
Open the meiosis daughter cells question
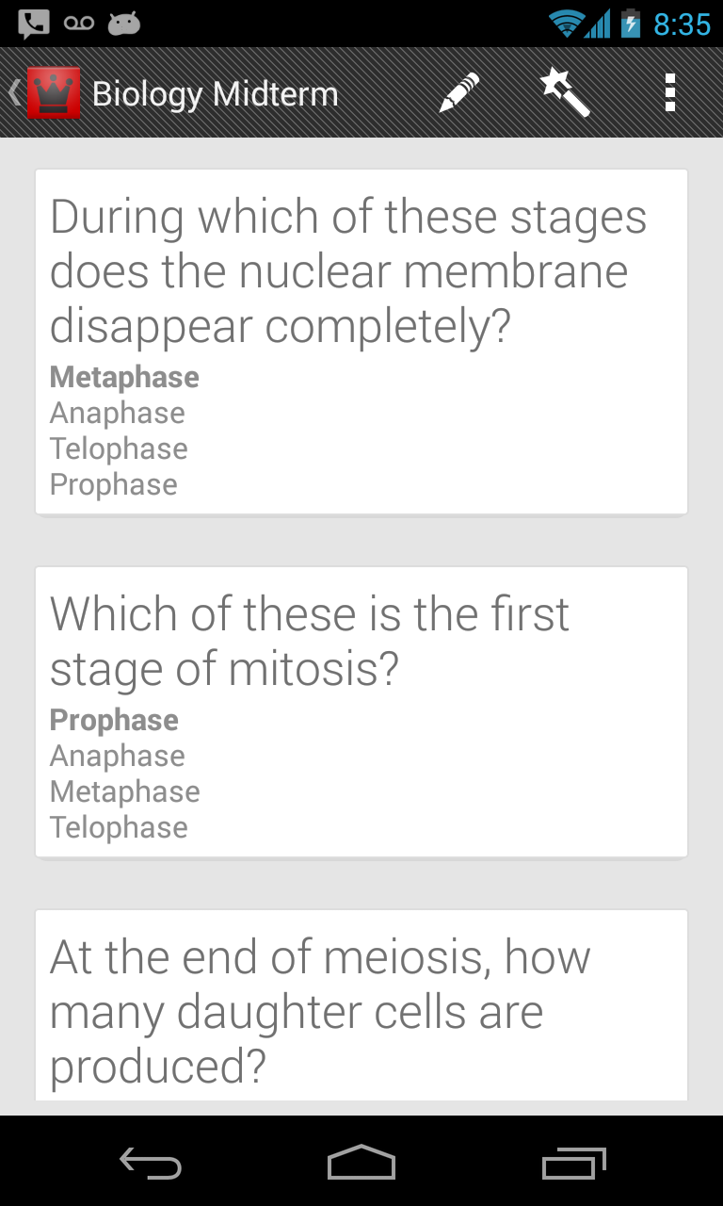[361, 1005]
